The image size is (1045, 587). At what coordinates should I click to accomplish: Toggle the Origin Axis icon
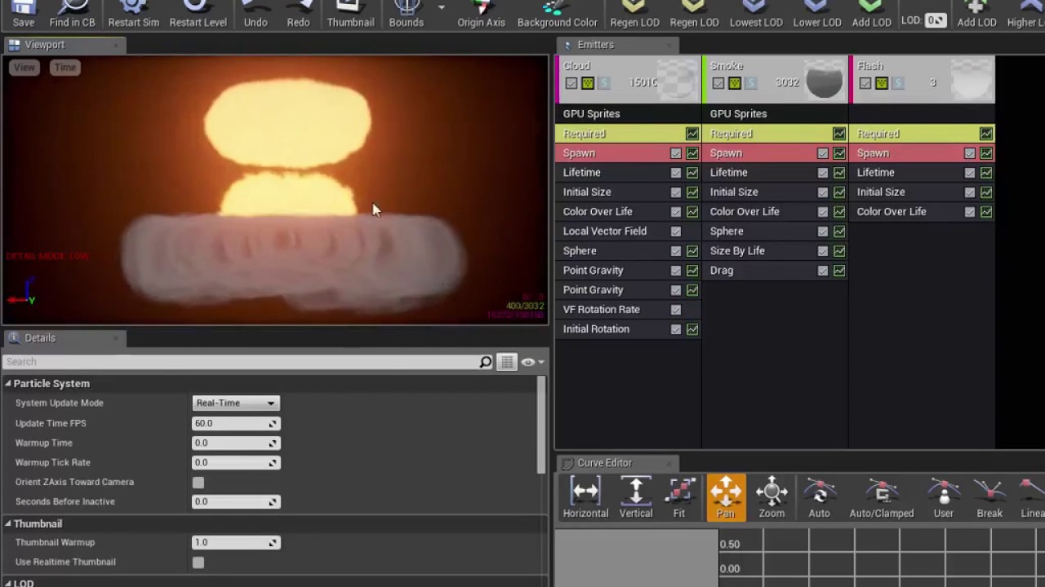481,14
